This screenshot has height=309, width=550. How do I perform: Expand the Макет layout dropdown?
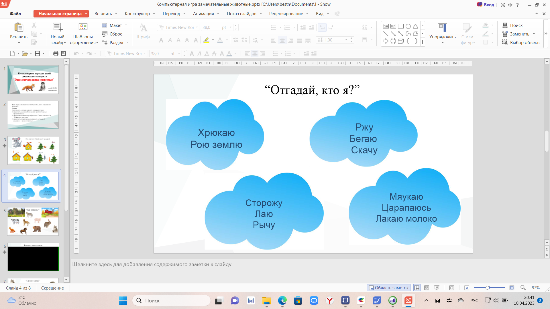(126, 25)
